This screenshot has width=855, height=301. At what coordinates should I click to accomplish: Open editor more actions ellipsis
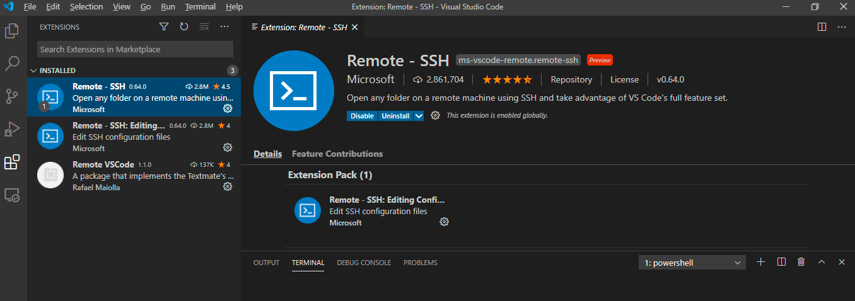[842, 27]
